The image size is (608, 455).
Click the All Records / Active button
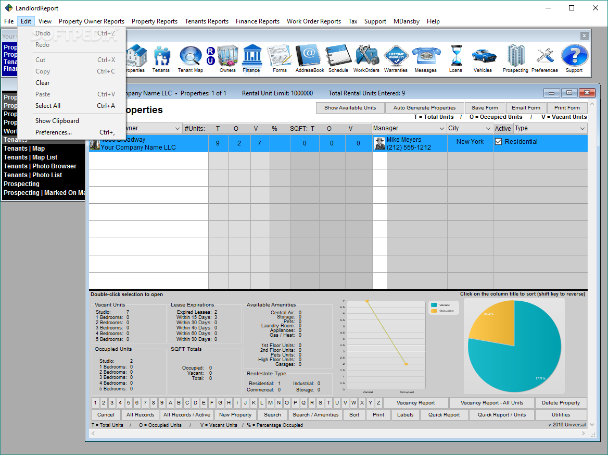pyautogui.click(x=186, y=415)
